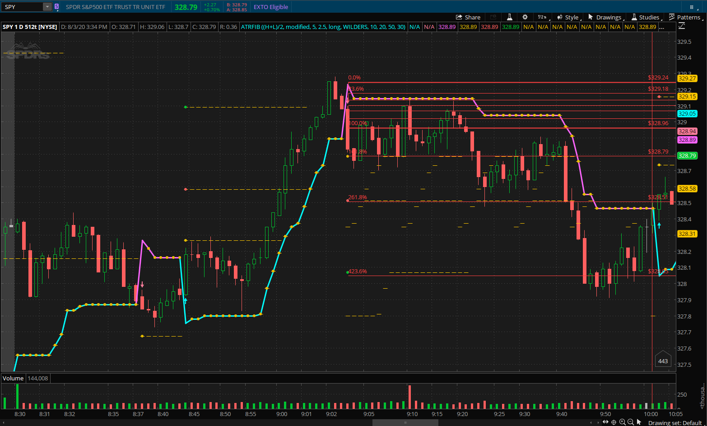Click the yellow 328.58 price bubble
The image size is (707, 426).
coord(687,189)
